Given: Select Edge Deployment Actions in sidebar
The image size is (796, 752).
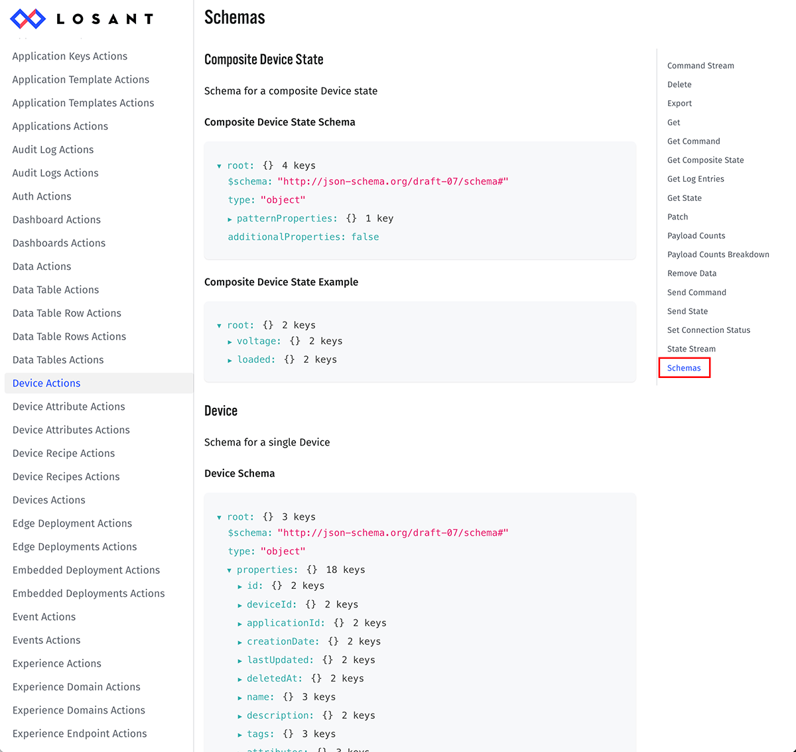Looking at the screenshot, I should [x=72, y=523].
